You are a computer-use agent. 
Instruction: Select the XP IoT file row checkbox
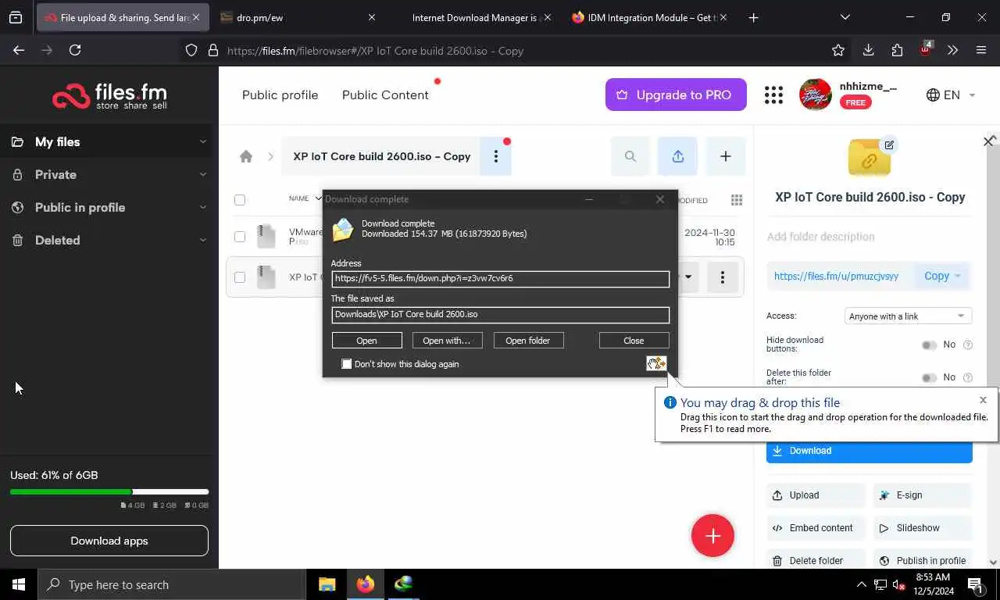coord(240,277)
